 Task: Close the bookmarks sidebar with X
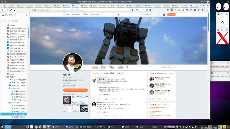coord(27,15)
